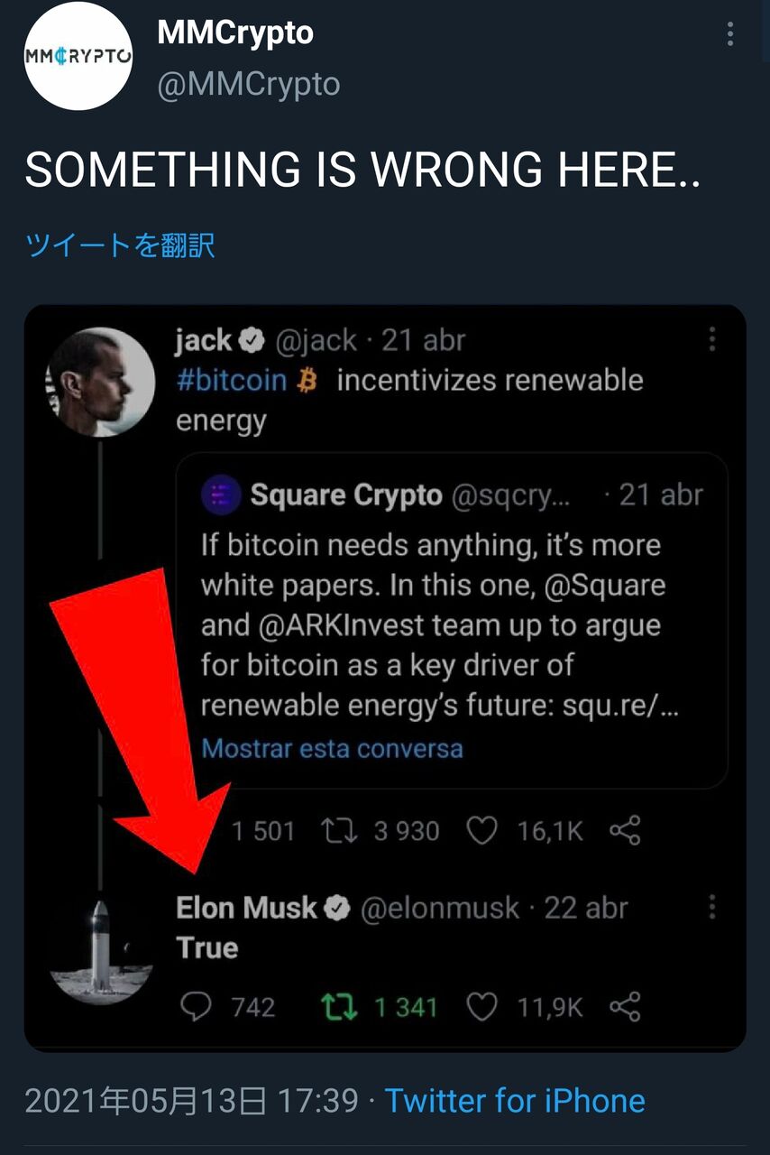Click jack's profile avatar
770x1155 pixels.
tap(101, 383)
